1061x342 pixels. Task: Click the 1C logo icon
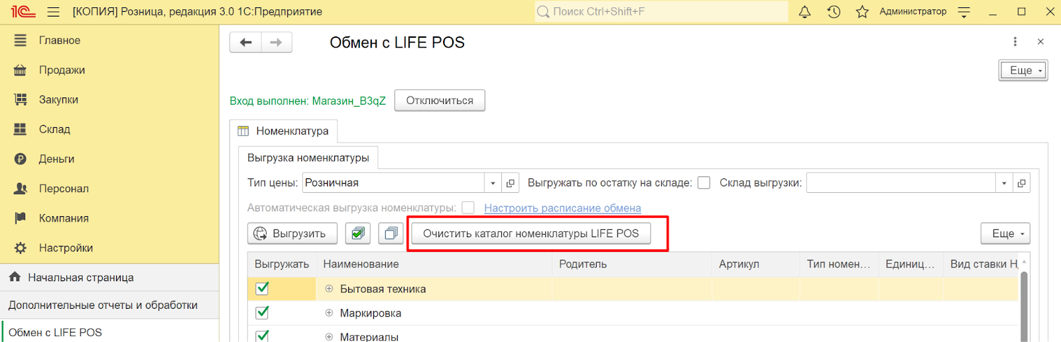click(x=23, y=12)
